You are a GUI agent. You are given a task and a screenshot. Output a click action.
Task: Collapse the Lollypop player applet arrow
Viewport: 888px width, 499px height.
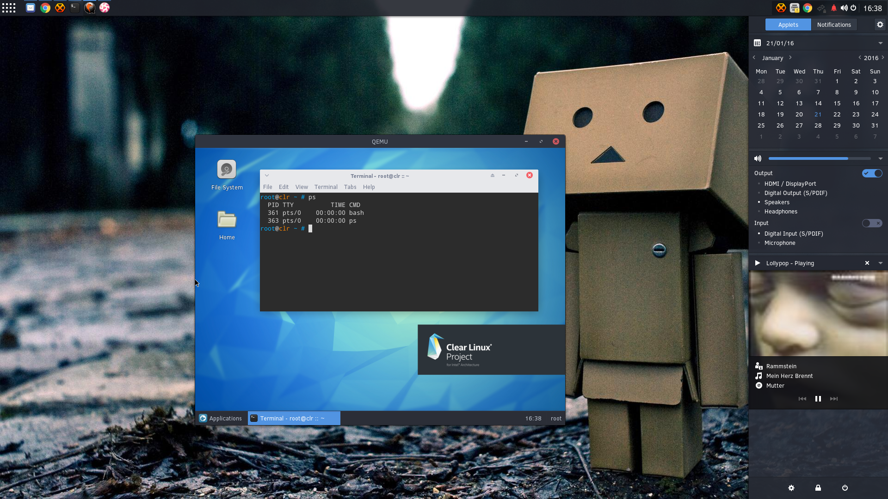click(x=881, y=263)
